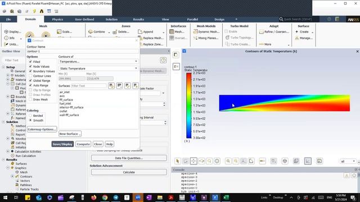360x202 pixels.
Task: Click the Mixing Planes ribbon item
Action: click(x=206, y=38)
